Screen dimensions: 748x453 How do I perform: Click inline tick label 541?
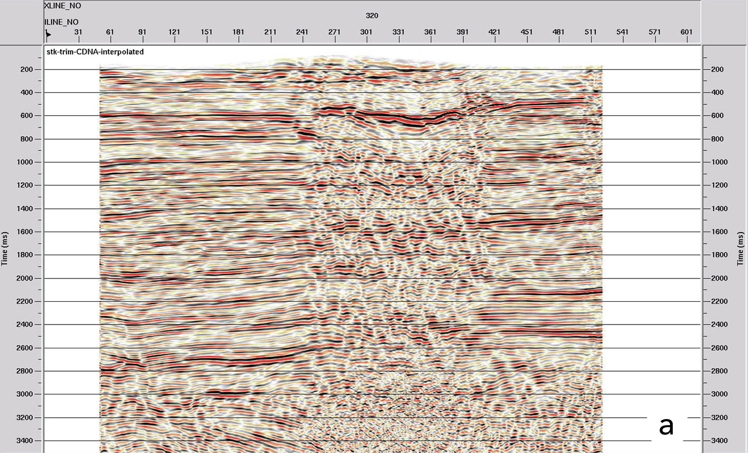pos(622,32)
